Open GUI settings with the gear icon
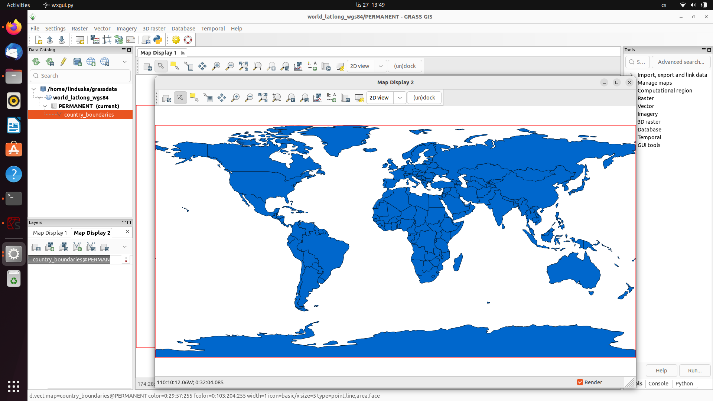The height and width of the screenshot is (401, 713). click(x=176, y=40)
